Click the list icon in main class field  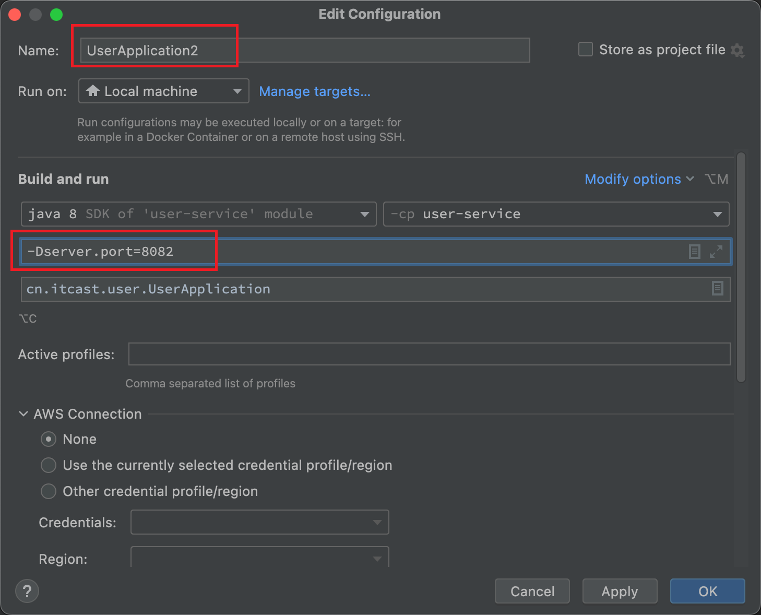[718, 288]
